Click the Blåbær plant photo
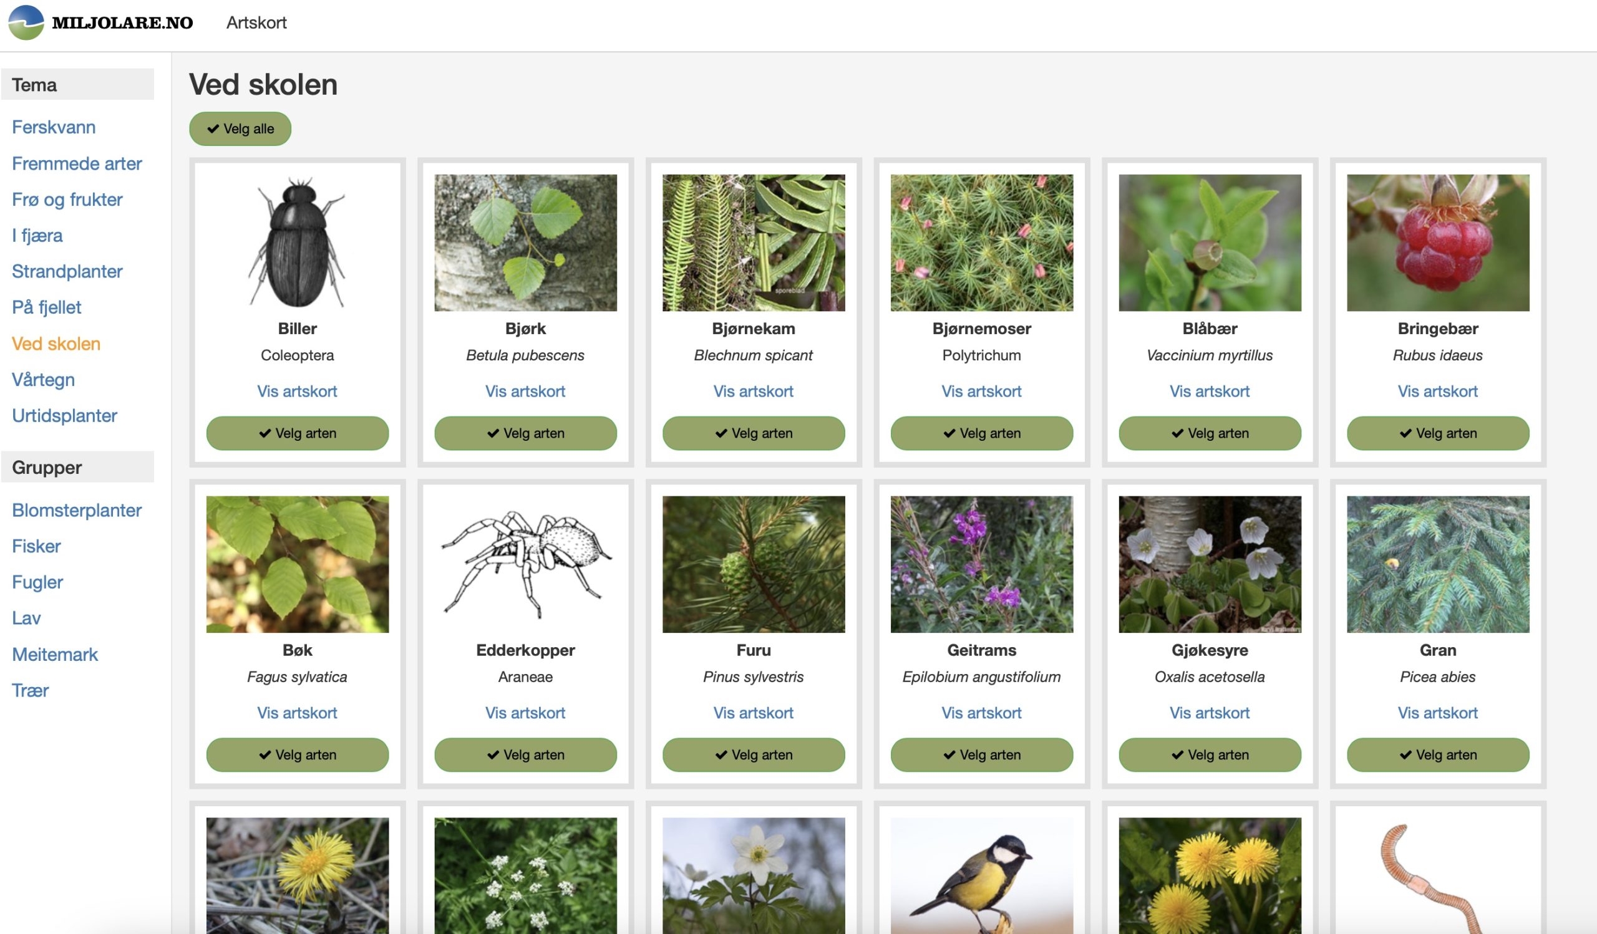This screenshot has height=934, width=1597. (x=1210, y=243)
